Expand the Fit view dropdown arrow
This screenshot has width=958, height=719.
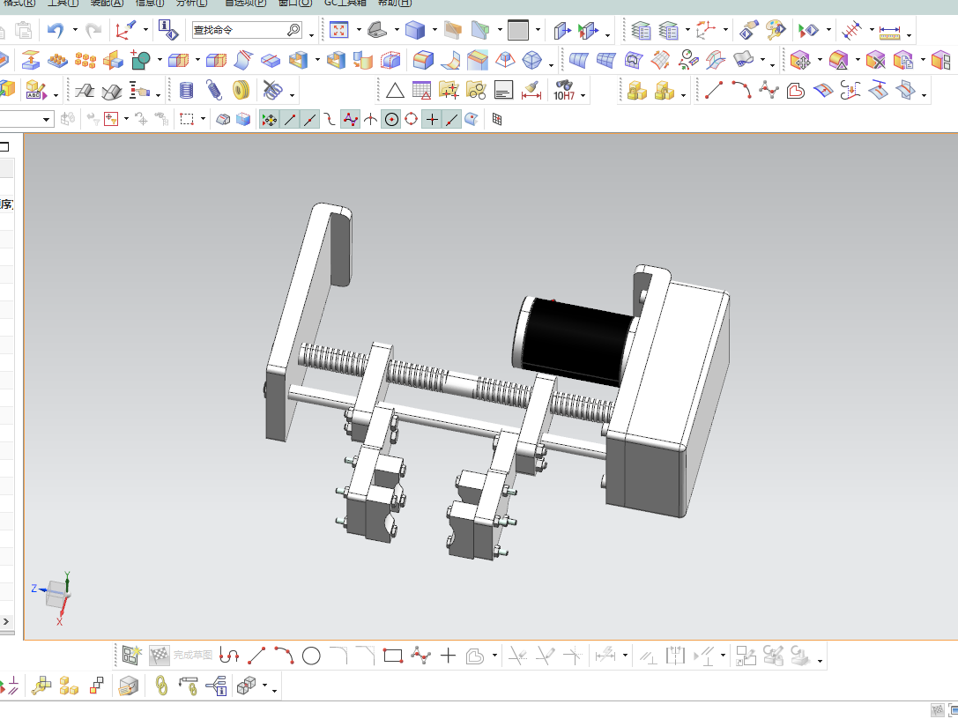coord(359,30)
